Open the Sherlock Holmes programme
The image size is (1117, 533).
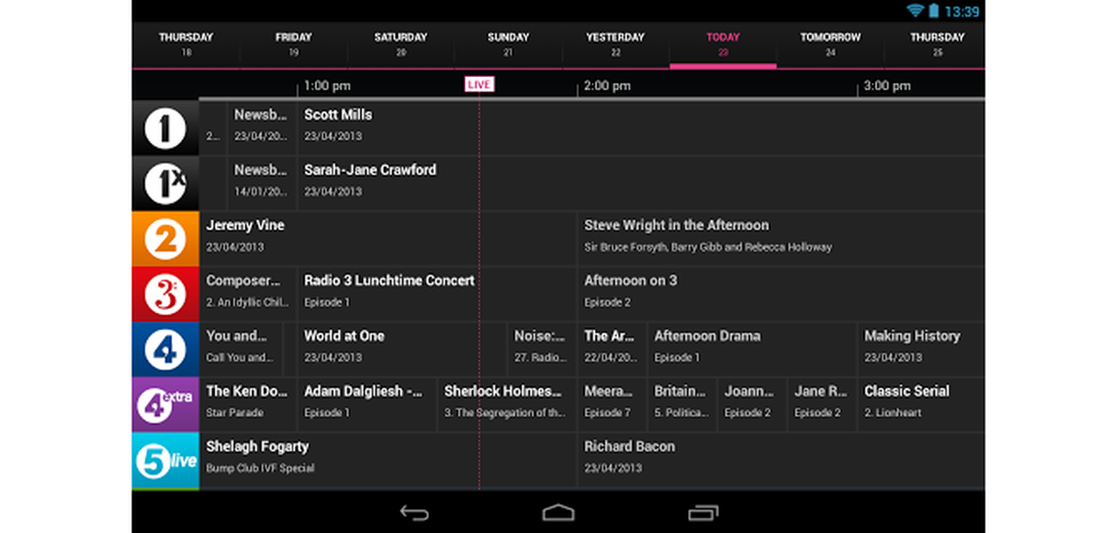(507, 404)
